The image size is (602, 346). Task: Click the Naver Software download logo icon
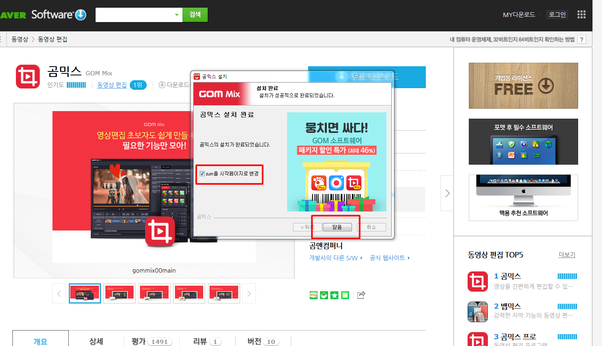pyautogui.click(x=81, y=15)
